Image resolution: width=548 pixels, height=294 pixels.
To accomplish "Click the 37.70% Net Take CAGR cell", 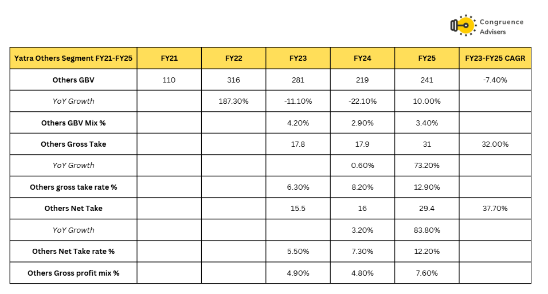I will [x=495, y=209].
